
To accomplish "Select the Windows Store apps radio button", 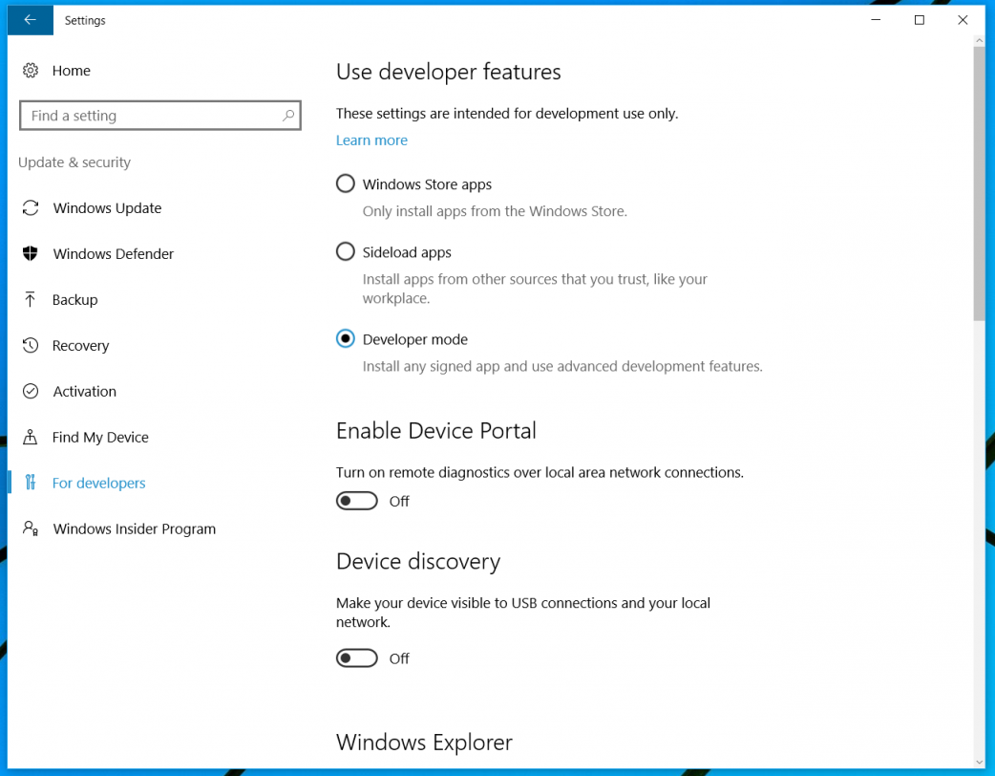I will [x=346, y=184].
